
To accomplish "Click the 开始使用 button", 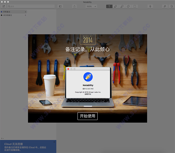I will tap(87, 116).
